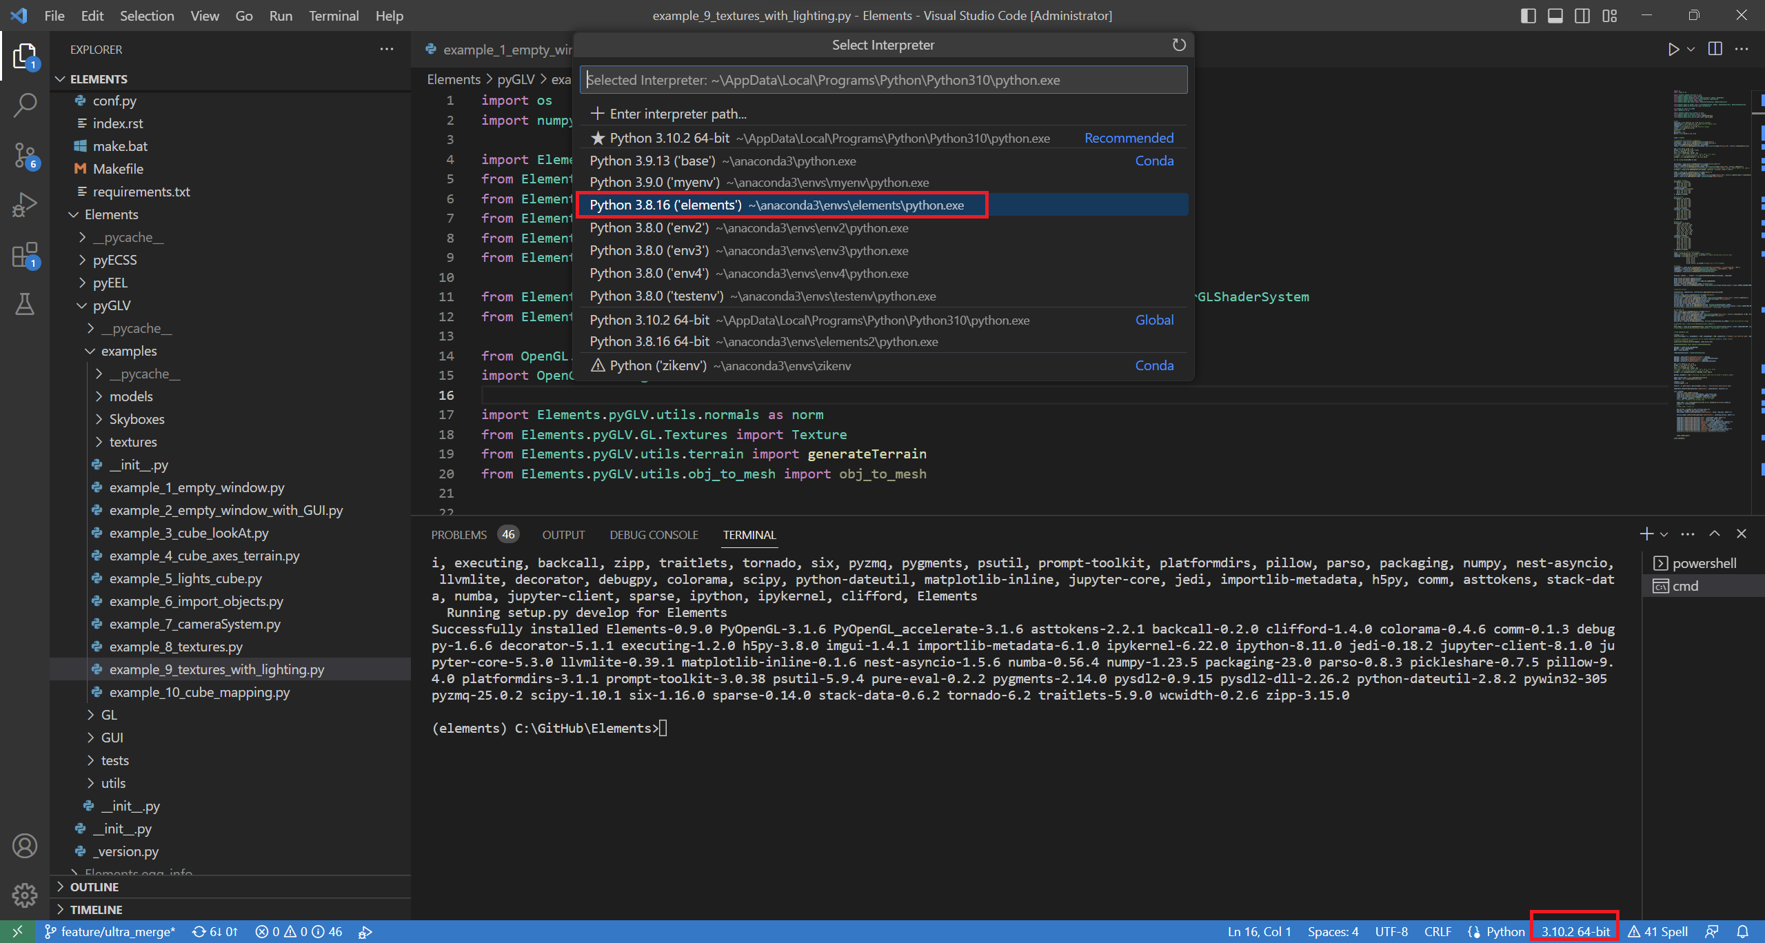Open example_10_cube_mapping.py file
The width and height of the screenshot is (1765, 943).
click(x=199, y=693)
